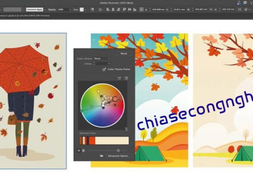
Task: Click the Reset button in Recolor panel
Action: [x=124, y=53]
